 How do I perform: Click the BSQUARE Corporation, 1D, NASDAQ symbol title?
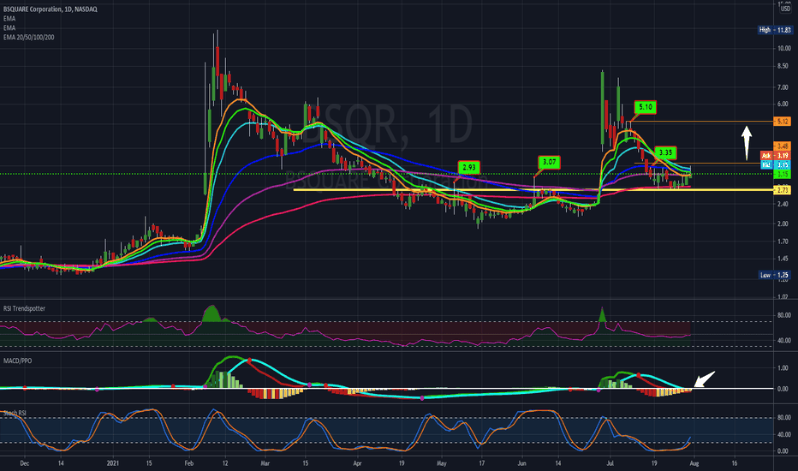point(50,9)
